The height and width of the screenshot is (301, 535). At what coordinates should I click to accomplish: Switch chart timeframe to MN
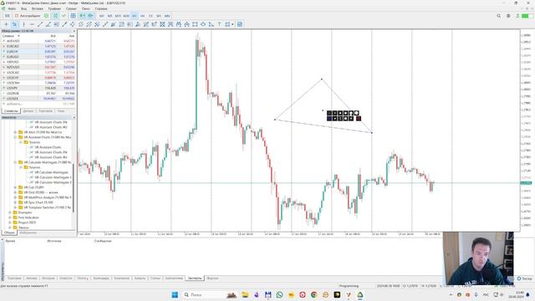pyautogui.click(x=167, y=16)
